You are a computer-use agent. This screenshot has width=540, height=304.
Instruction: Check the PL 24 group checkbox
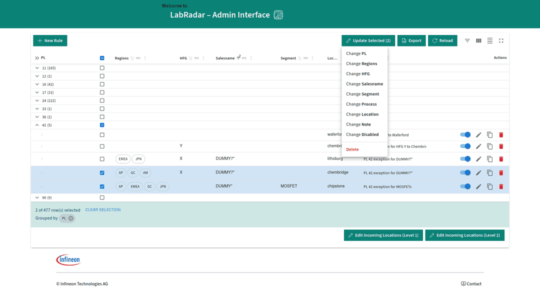(102, 100)
